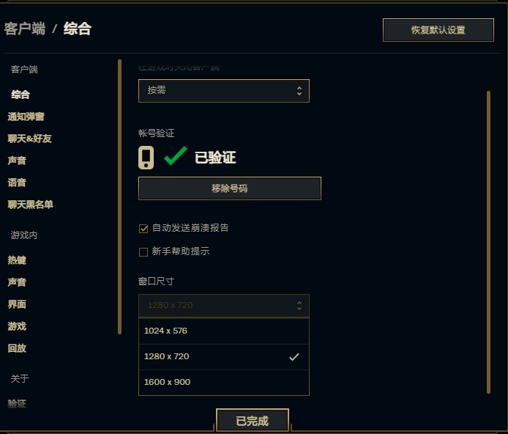Click 移除号码 button
Screen dimensions: 508x434
tap(230, 188)
